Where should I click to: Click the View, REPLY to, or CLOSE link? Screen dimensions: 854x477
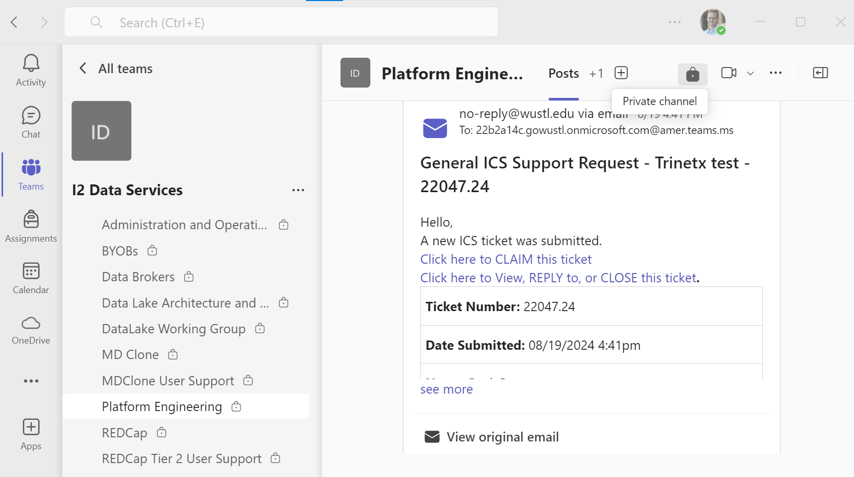tap(558, 278)
